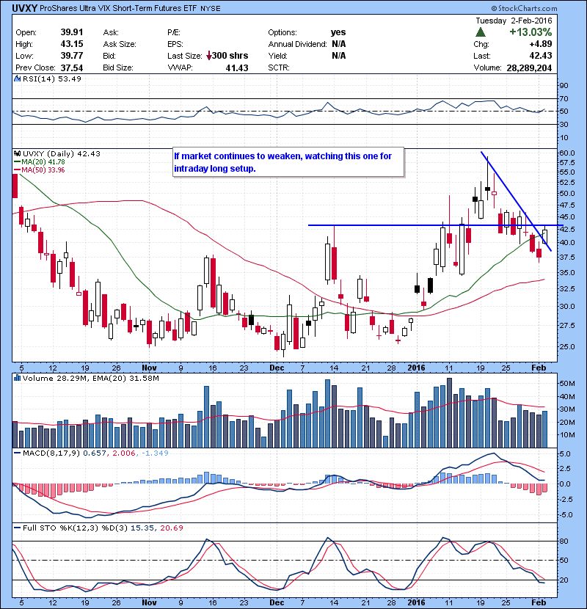Click the MA(50) 33.96 legend text

[x=43, y=170]
